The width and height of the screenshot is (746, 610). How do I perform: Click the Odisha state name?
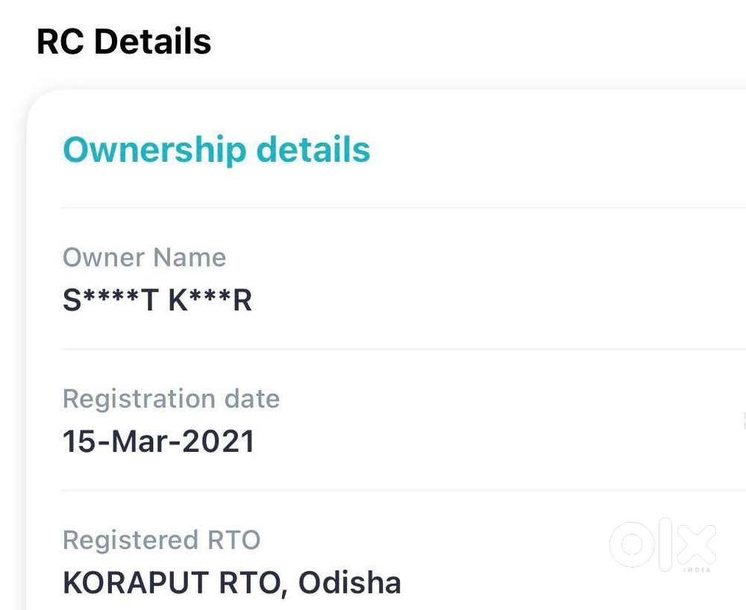point(350,582)
